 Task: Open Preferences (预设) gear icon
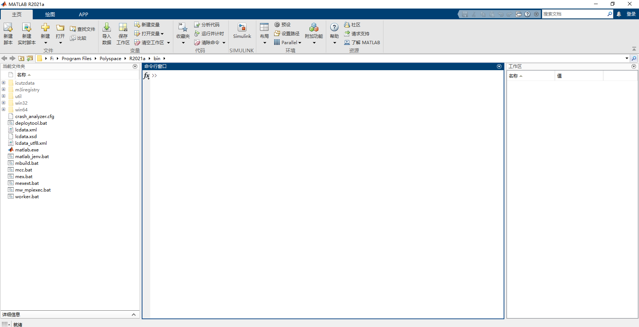click(x=277, y=24)
